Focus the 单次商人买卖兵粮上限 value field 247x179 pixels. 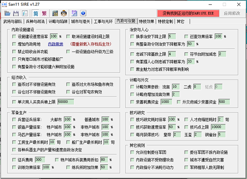coord(66,102)
